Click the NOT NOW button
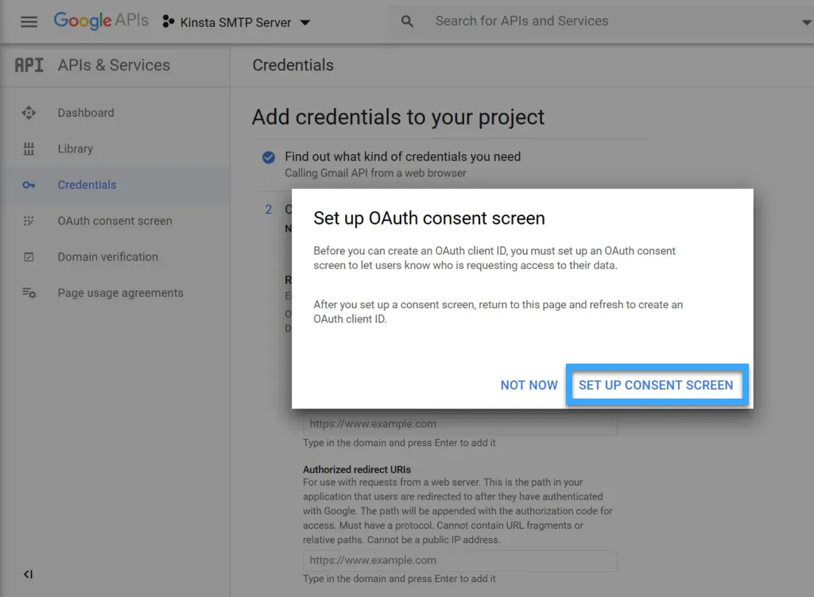The image size is (814, 597). pos(529,384)
